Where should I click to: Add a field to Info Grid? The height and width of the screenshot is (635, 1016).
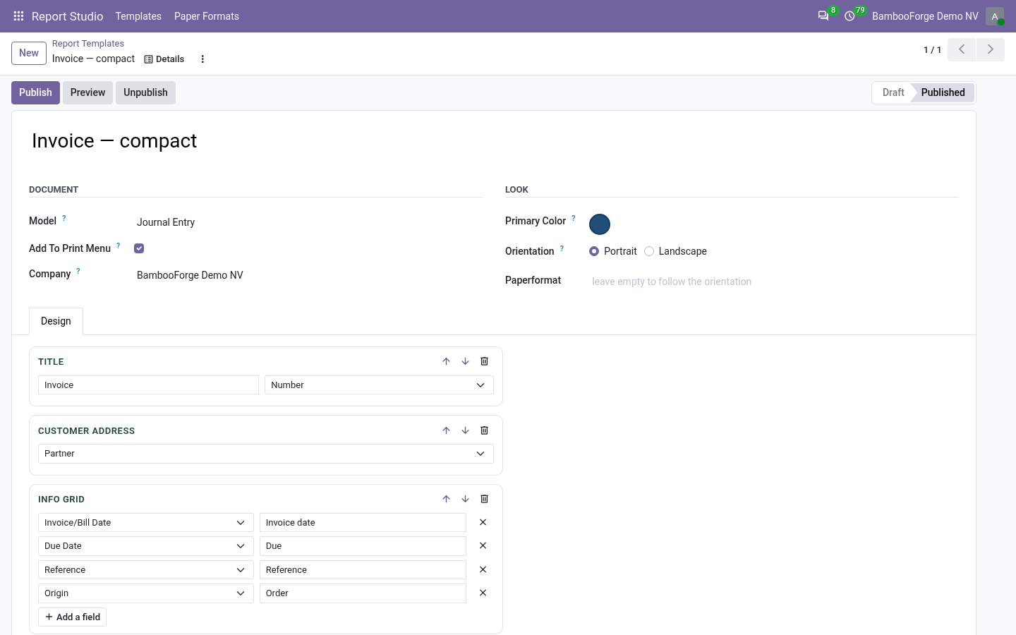point(73,617)
